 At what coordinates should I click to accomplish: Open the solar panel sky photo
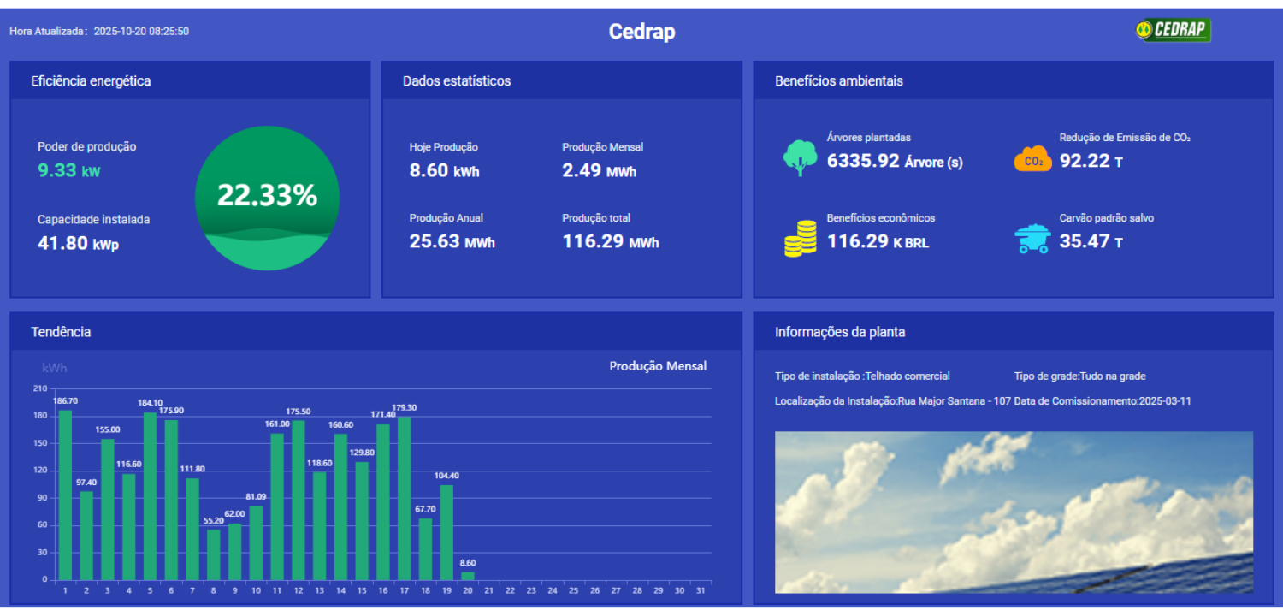point(1014,512)
